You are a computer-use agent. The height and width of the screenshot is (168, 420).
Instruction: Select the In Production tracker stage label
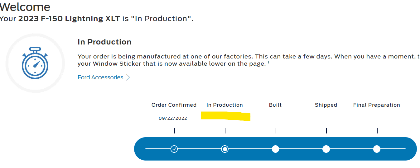[224, 105]
